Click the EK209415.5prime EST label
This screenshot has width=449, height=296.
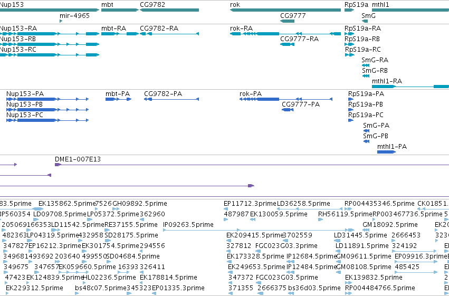[x=254, y=235]
